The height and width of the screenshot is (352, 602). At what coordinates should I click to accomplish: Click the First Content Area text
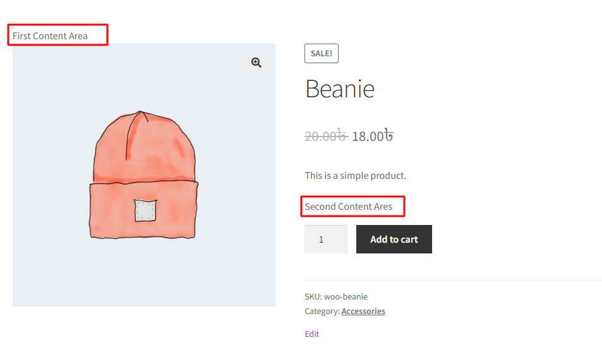[x=50, y=36]
